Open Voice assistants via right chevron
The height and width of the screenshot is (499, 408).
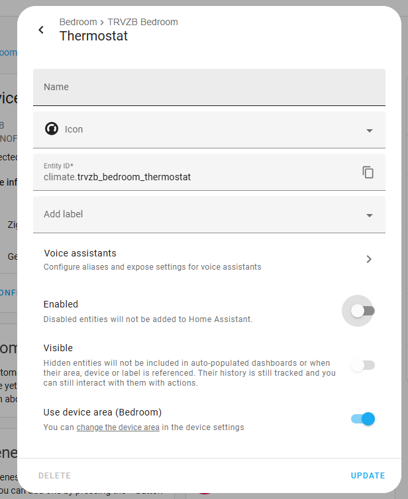[369, 259]
